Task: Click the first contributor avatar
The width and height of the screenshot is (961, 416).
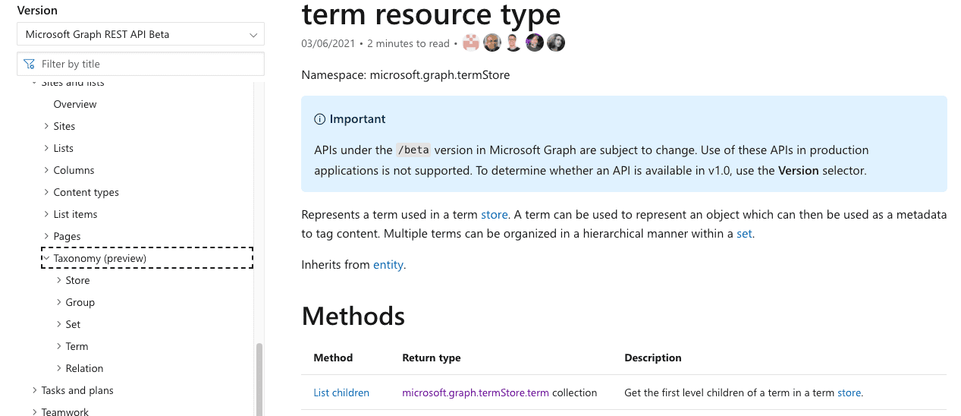Action: (x=471, y=43)
